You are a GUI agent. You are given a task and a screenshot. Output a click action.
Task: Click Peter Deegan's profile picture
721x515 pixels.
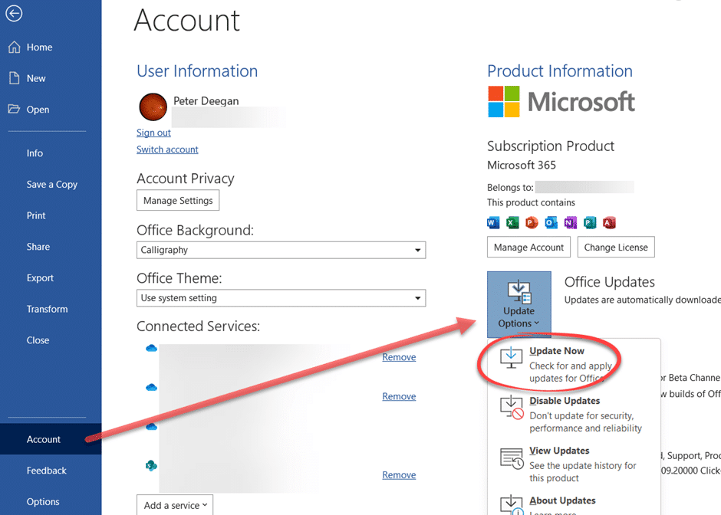pos(153,107)
